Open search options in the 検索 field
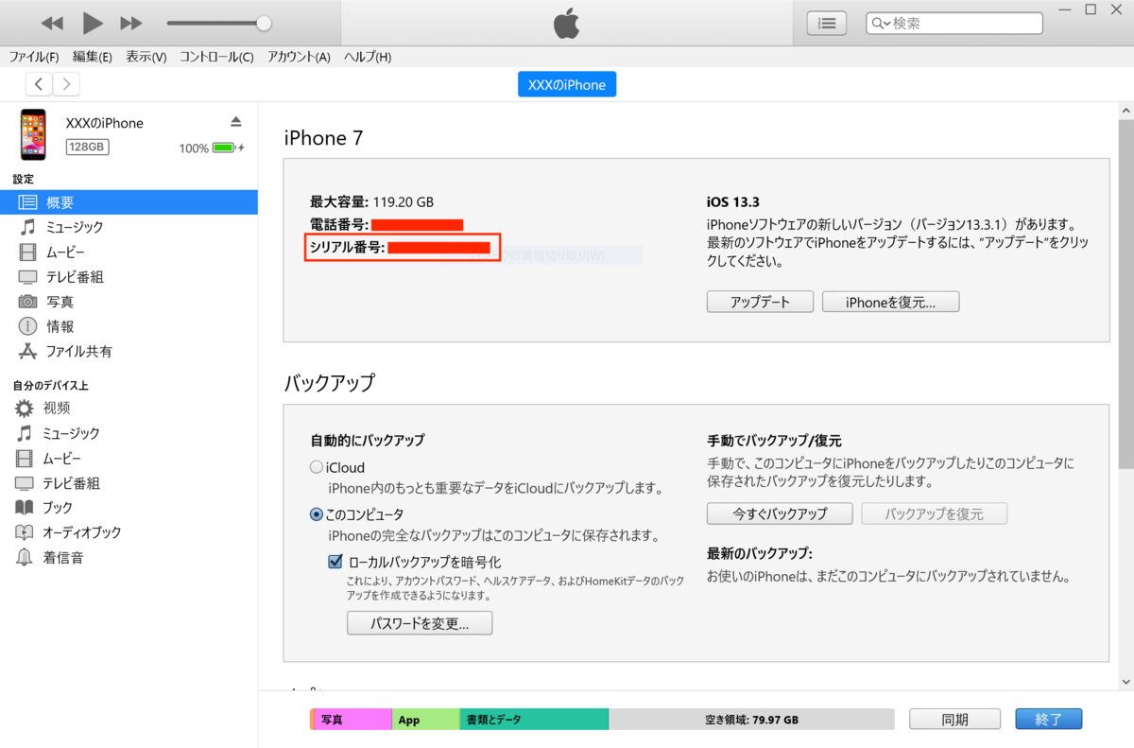This screenshot has width=1134, height=748. coord(878,23)
